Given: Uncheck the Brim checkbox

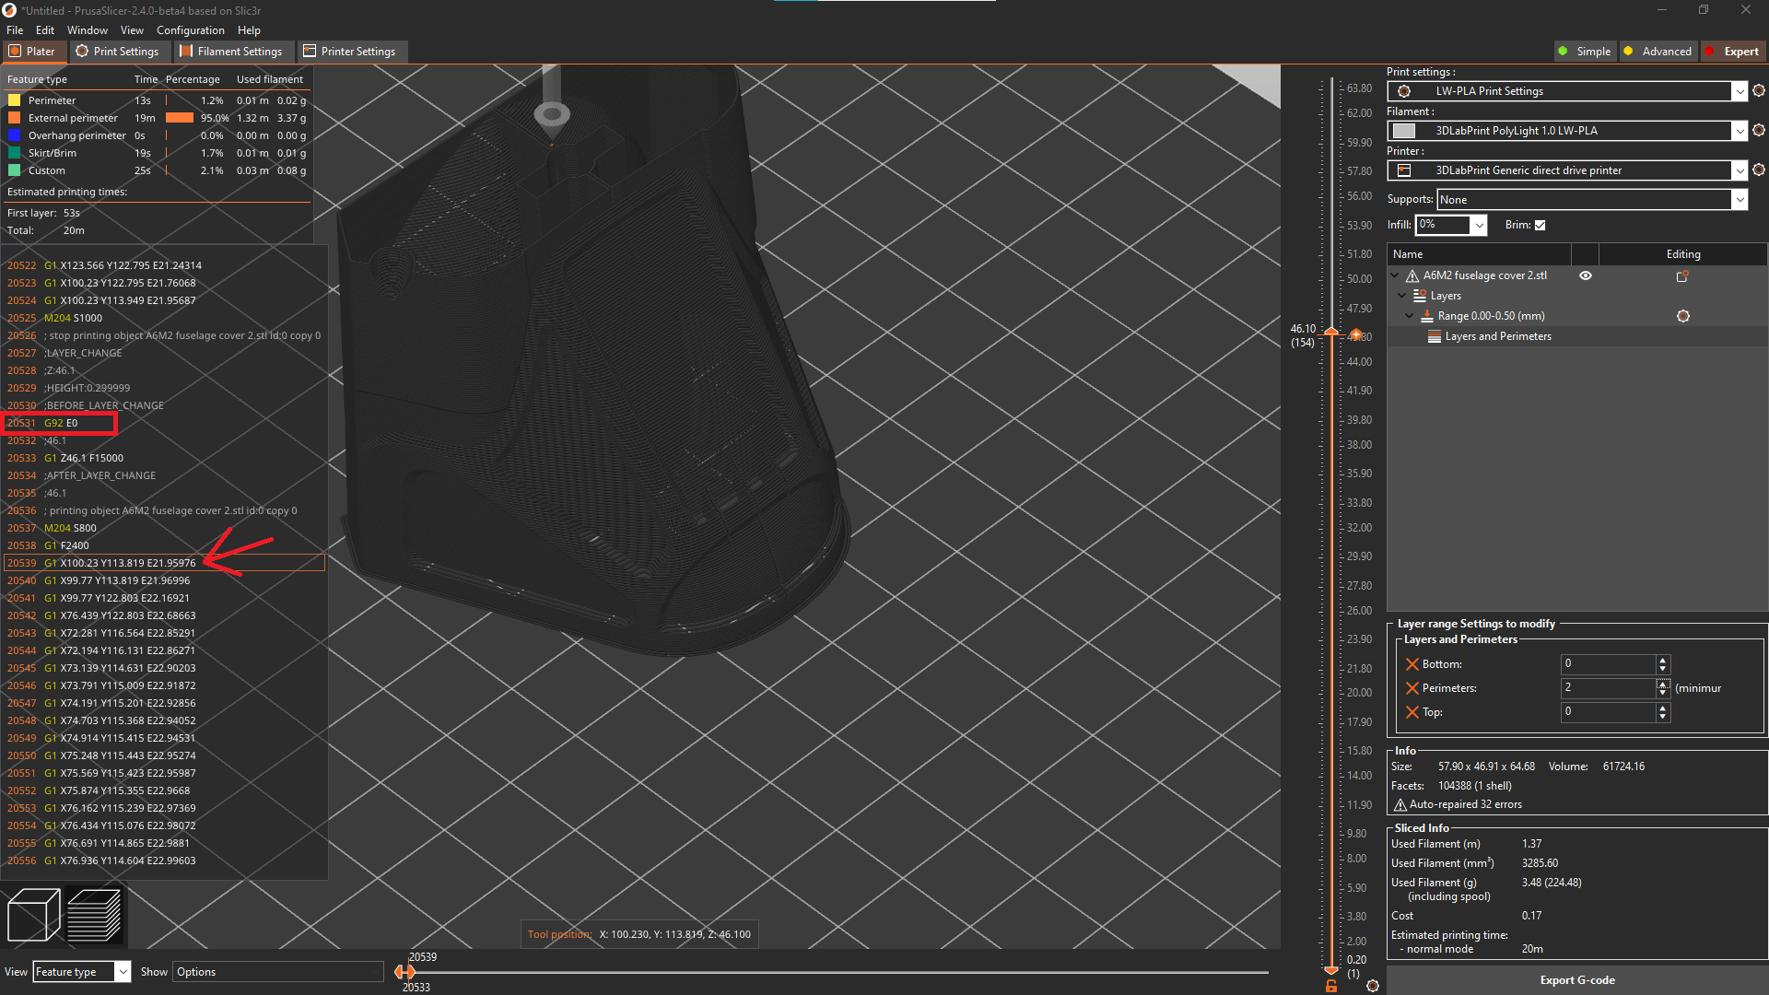Looking at the screenshot, I should 1541,225.
